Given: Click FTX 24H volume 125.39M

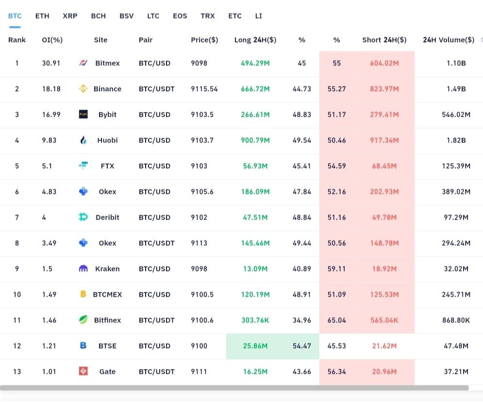Looking at the screenshot, I should coord(456,166).
